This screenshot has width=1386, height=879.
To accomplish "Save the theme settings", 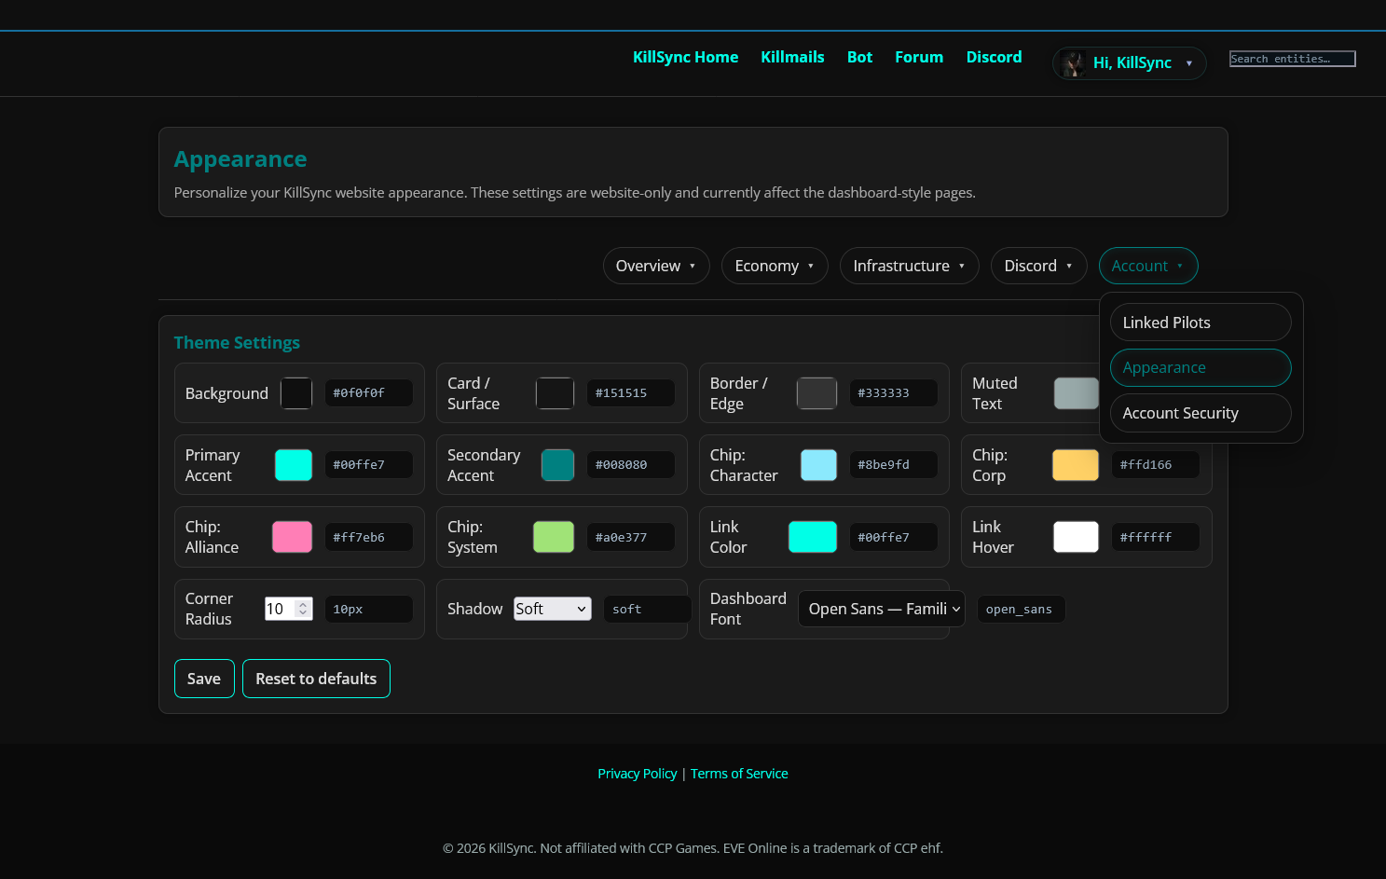I will (x=204, y=679).
